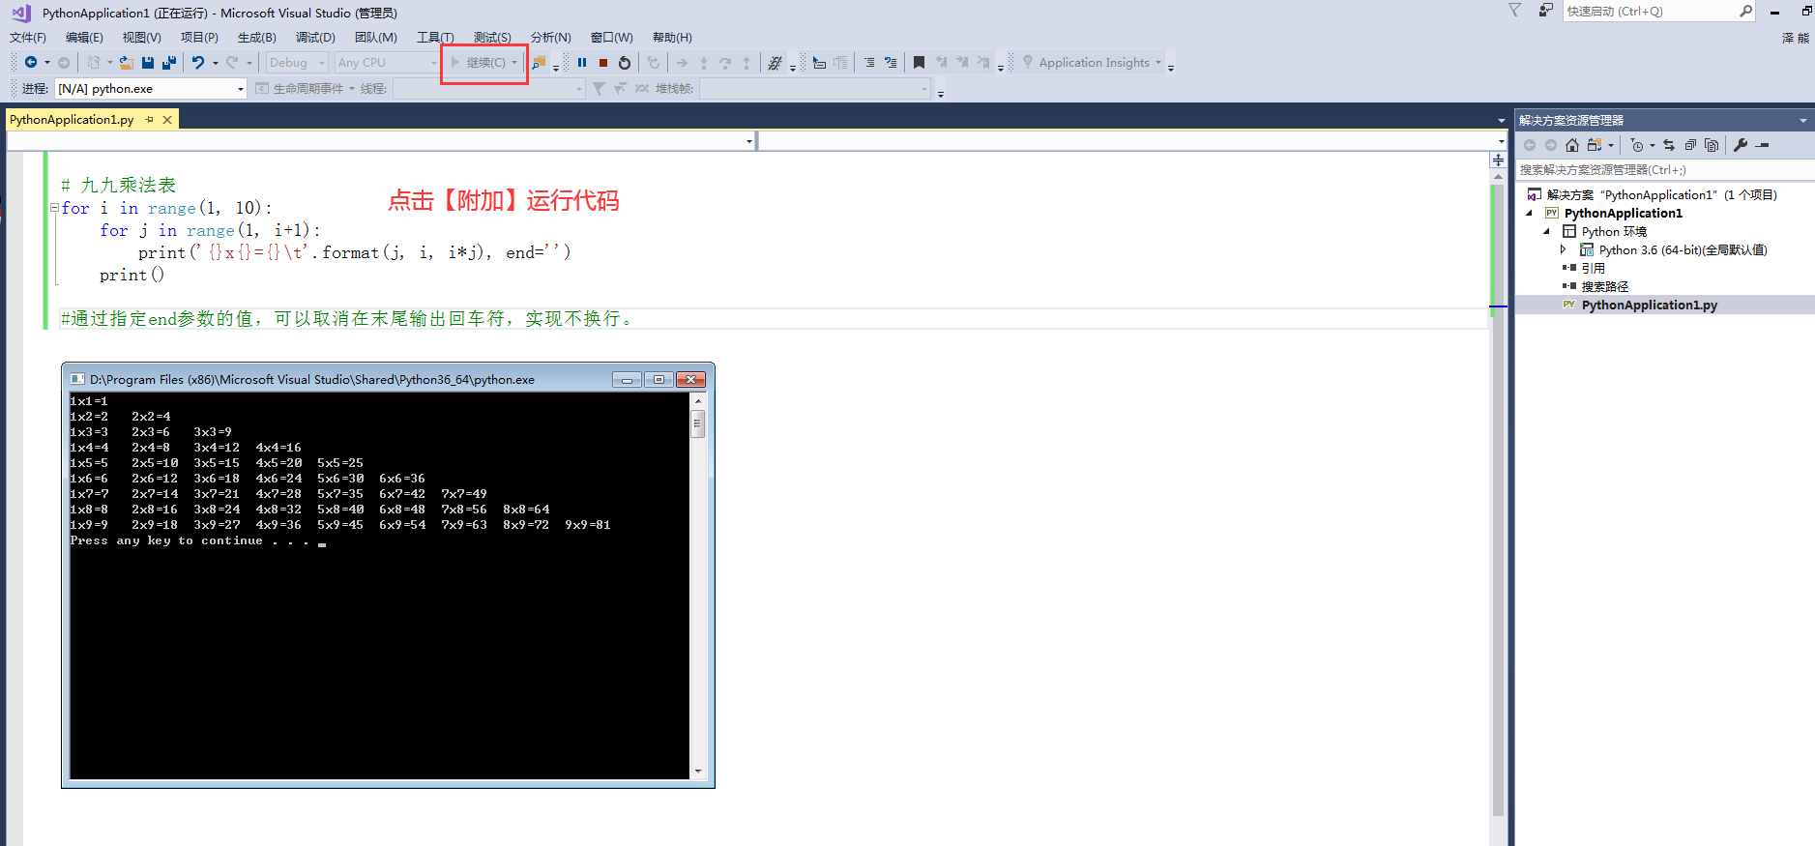Click the editor split-window handle above scrollbar

[1498, 160]
